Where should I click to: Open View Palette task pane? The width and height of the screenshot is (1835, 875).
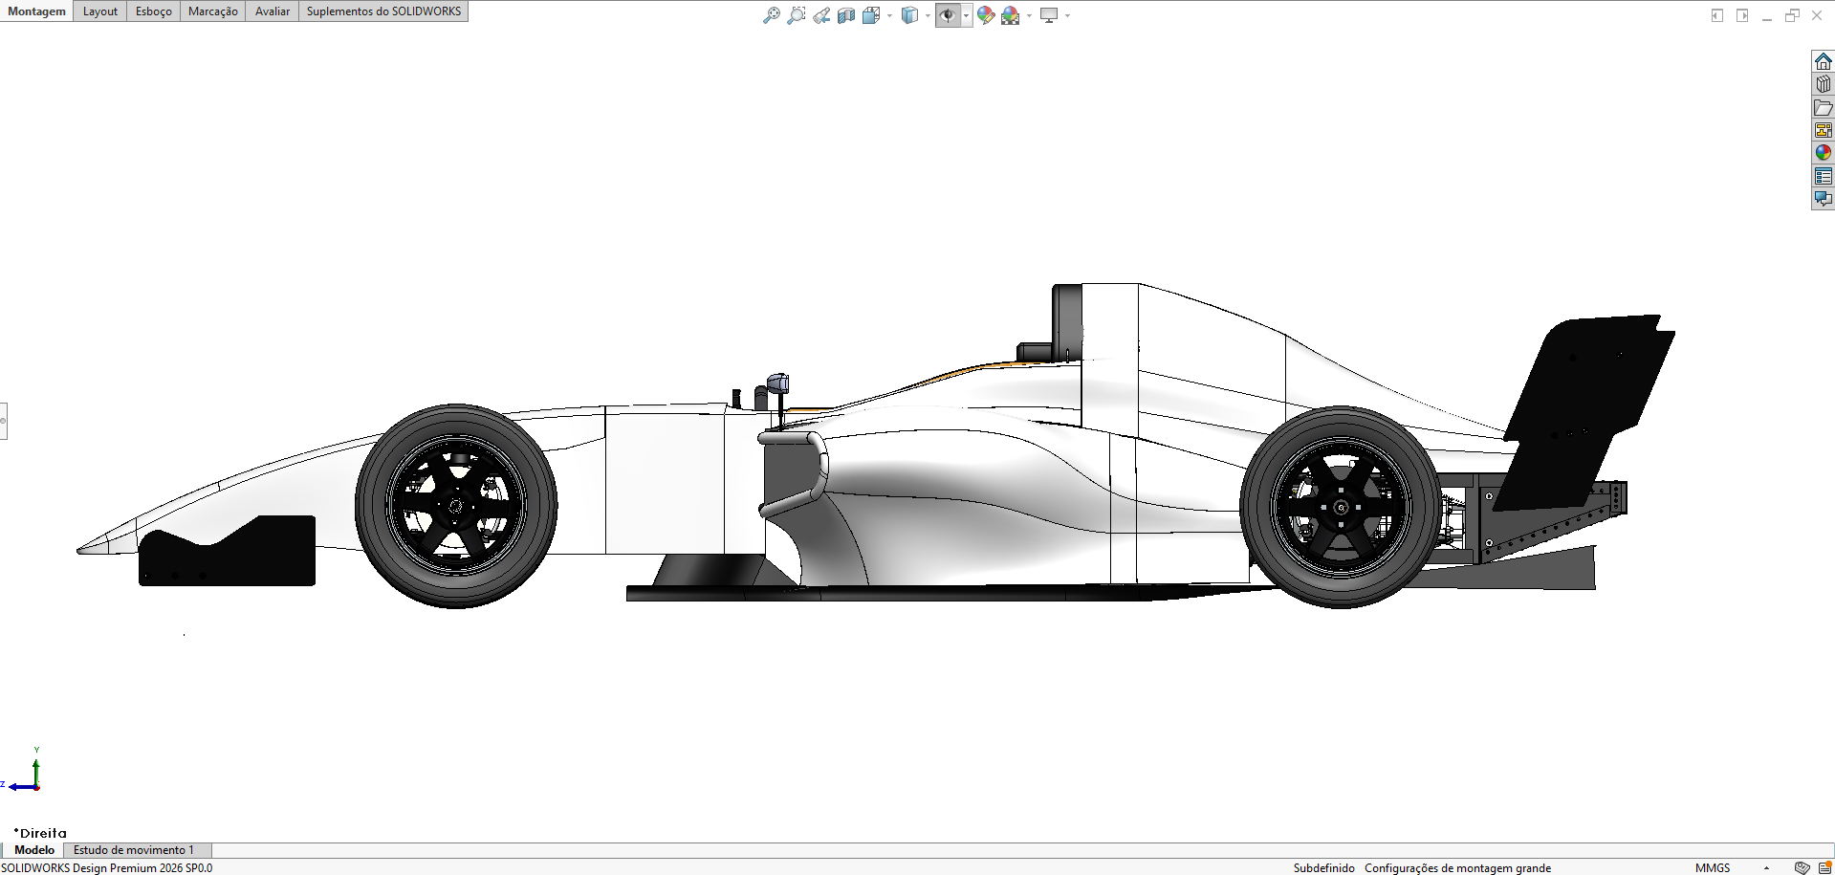coord(1824,130)
